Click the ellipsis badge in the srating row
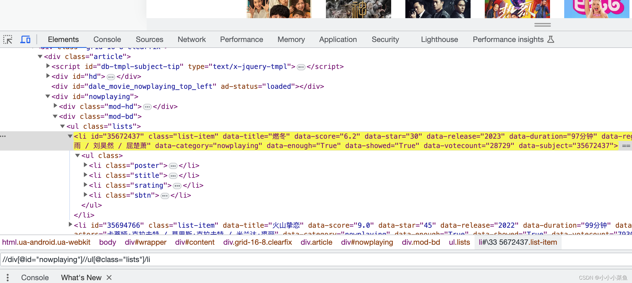 tap(177, 186)
